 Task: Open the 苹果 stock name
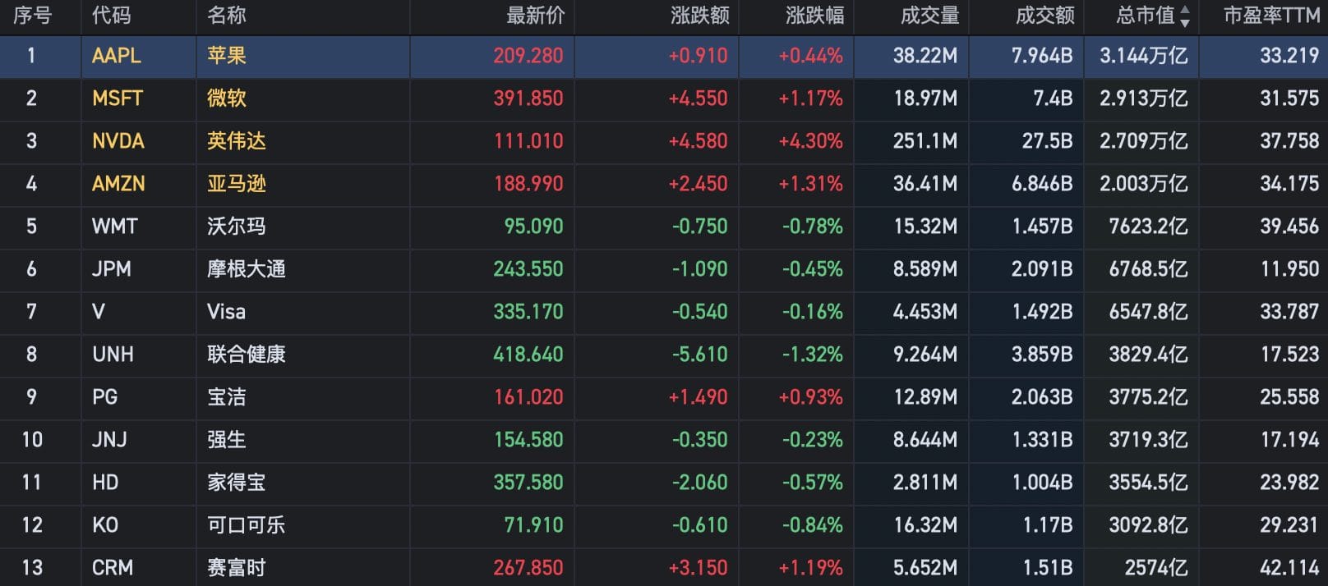point(227,56)
